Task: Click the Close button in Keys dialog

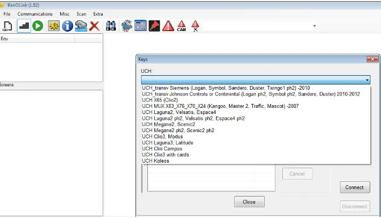Action: click(x=249, y=202)
